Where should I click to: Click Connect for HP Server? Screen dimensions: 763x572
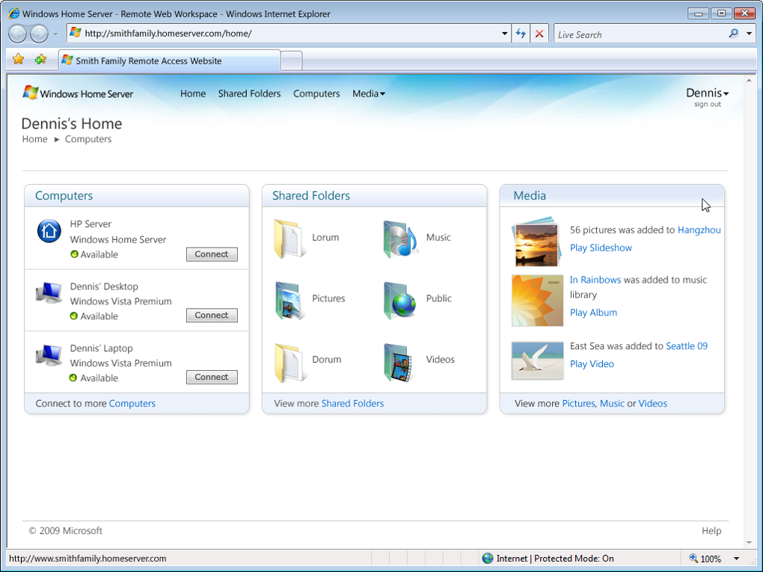pyautogui.click(x=212, y=254)
